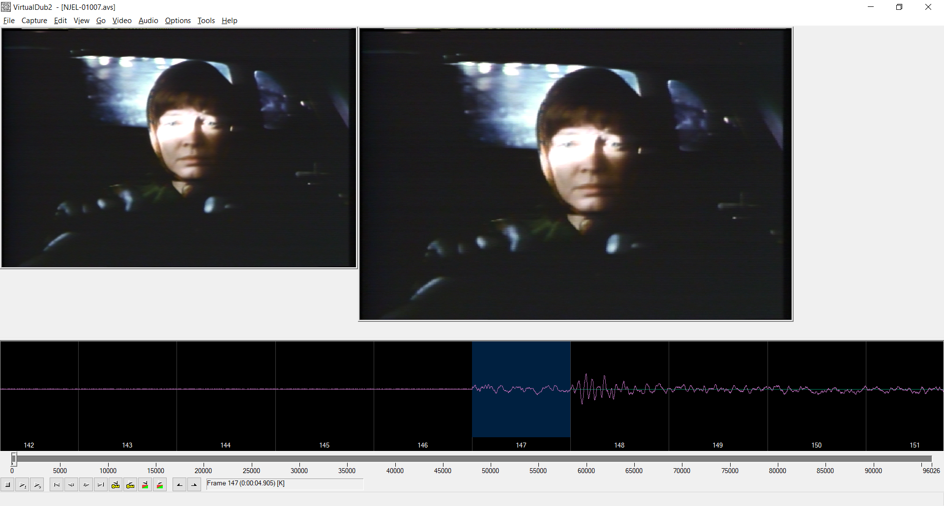Select the output video pane on the right
This screenshot has width=944, height=506.
576,174
